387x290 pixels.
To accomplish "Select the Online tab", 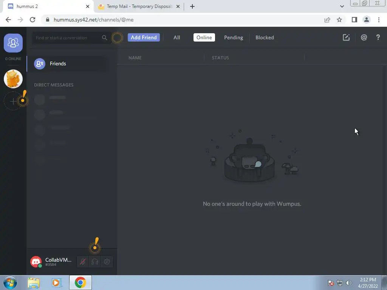I will point(204,37).
